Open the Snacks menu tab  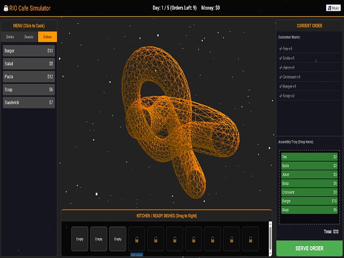point(28,37)
